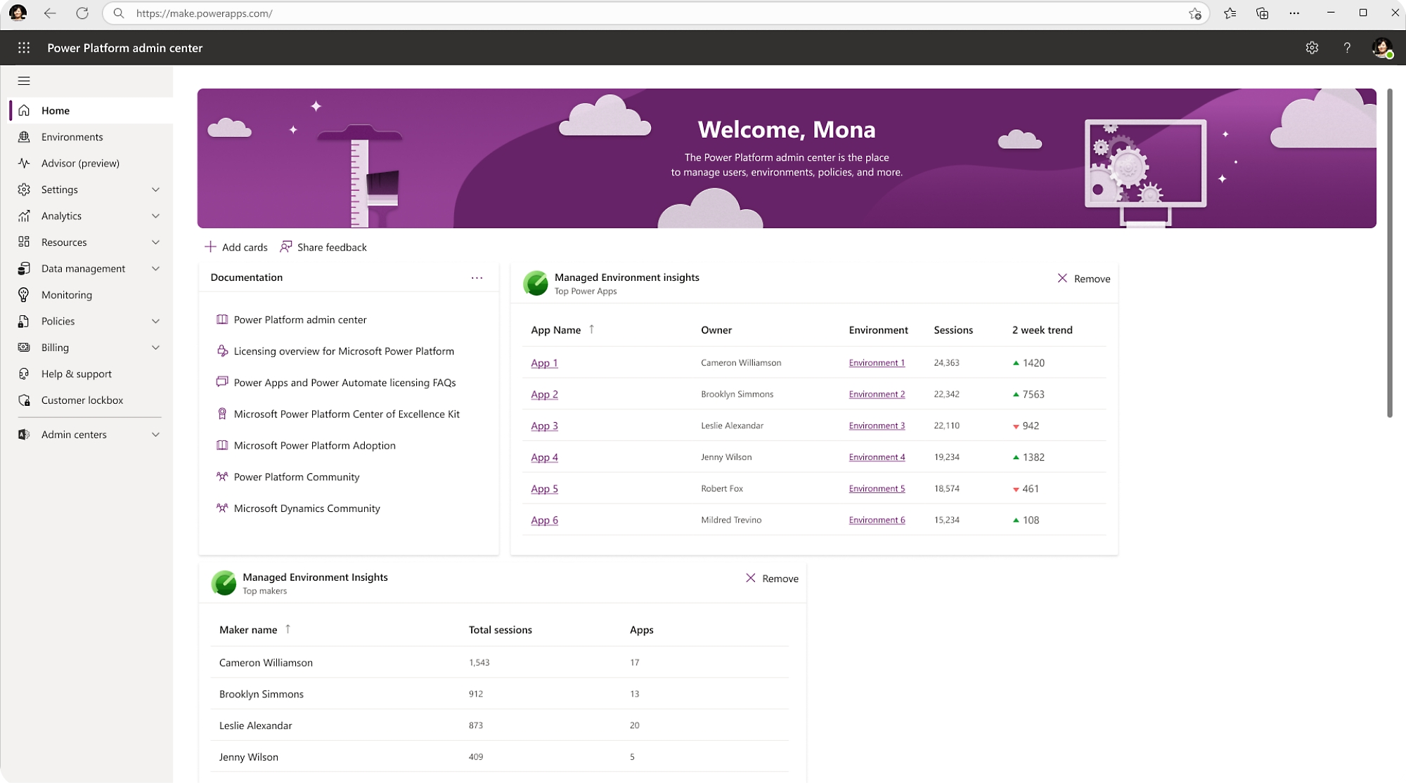Click the Monitoring sidebar icon

click(25, 294)
